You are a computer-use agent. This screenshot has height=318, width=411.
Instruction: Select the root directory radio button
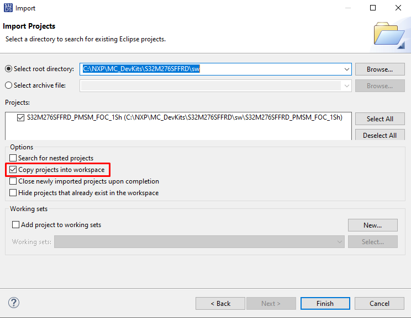[x=8, y=69]
